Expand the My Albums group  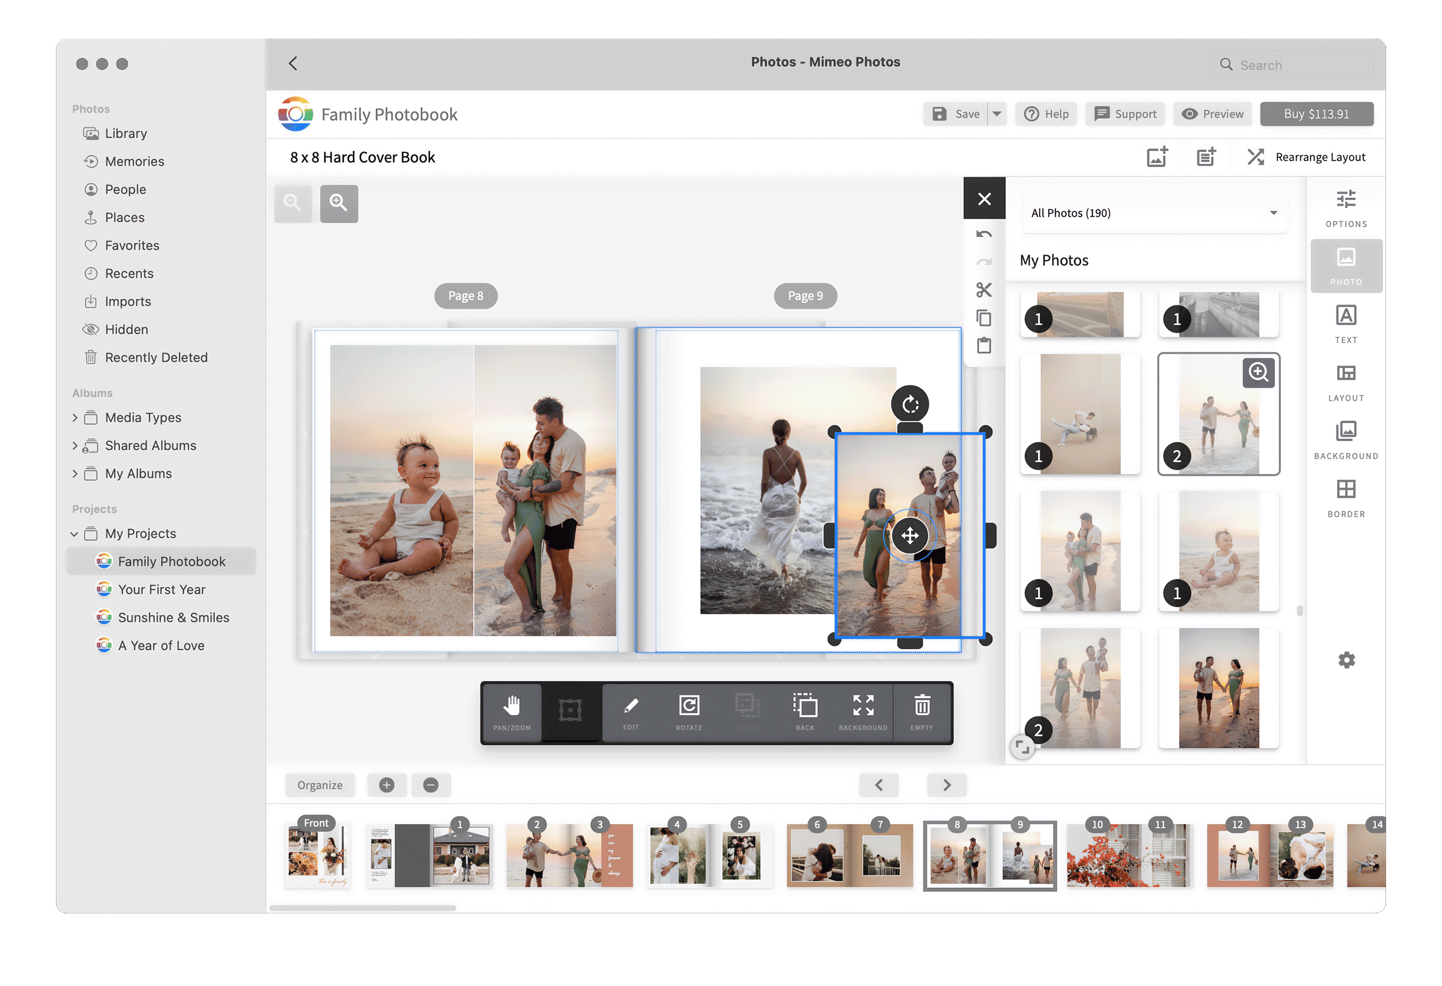click(74, 474)
